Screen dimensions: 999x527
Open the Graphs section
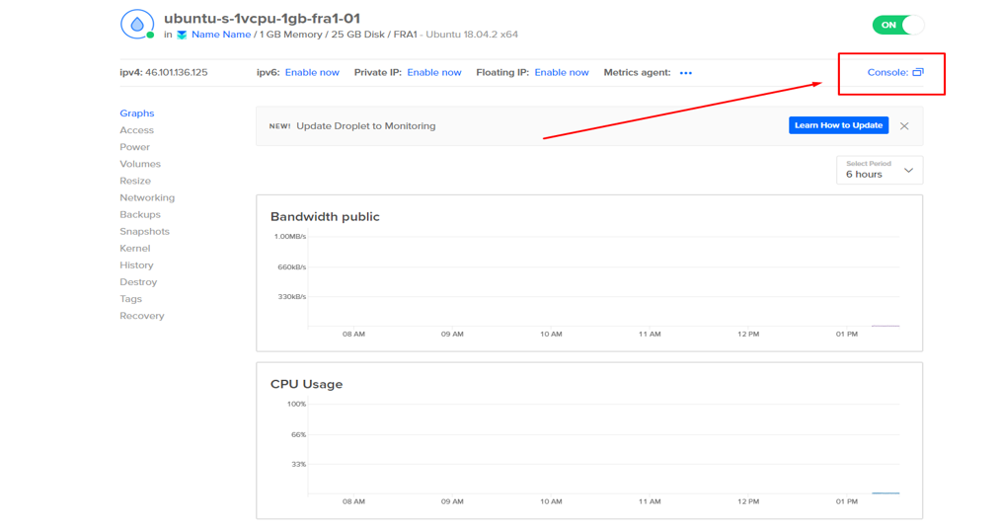(137, 113)
